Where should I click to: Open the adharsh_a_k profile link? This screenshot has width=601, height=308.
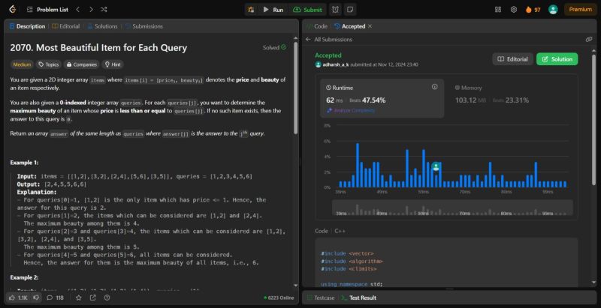click(335, 64)
